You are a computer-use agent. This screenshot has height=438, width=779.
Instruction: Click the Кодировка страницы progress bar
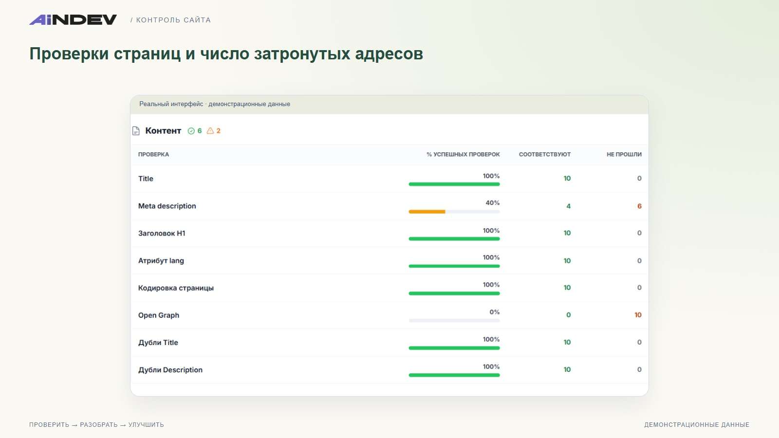tap(454, 293)
